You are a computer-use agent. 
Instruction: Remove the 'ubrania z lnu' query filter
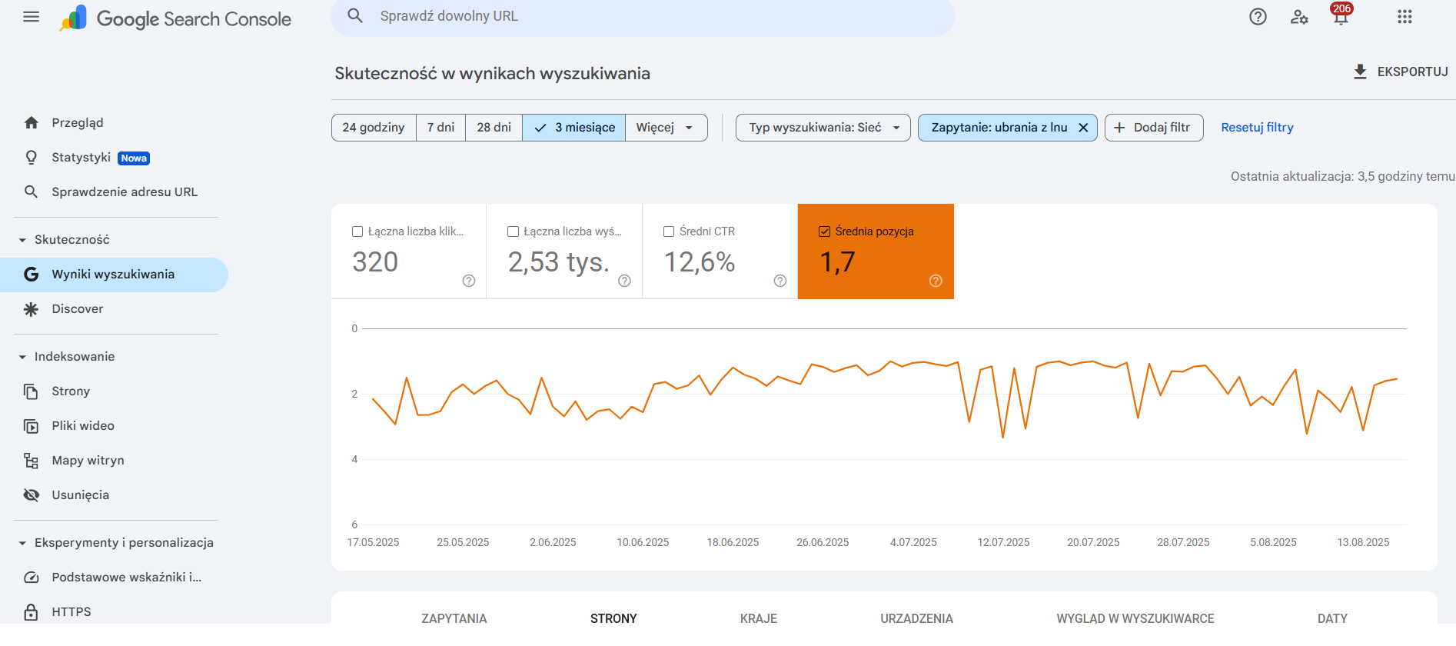(x=1083, y=128)
